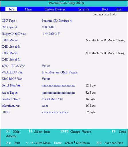This screenshot has width=128, height=147.
Task: Select the IDE1 Model row label
Action: coord(10,40)
